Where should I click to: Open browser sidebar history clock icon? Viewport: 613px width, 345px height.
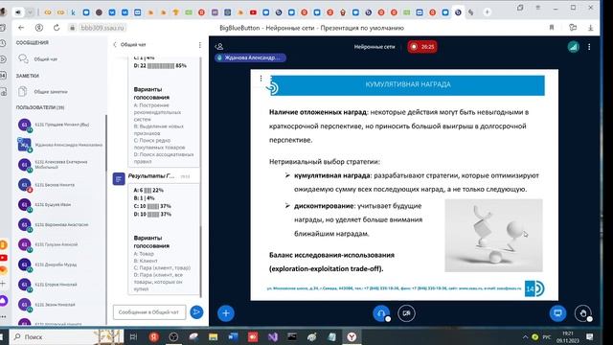[x=3, y=43]
